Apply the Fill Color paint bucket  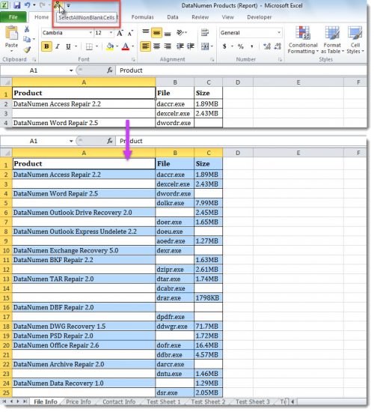pos(110,46)
